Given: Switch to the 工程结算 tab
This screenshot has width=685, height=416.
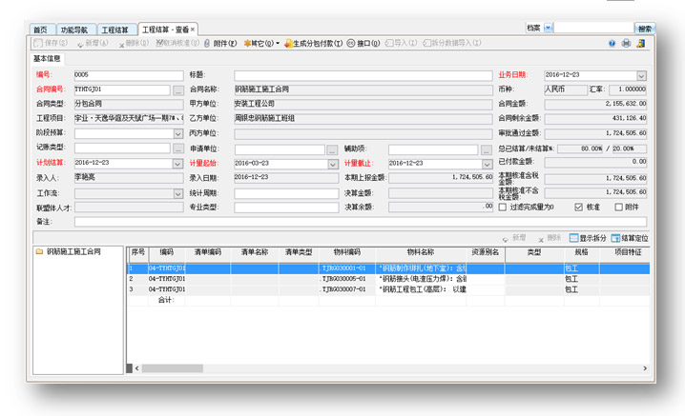Looking at the screenshot, I should [x=114, y=30].
